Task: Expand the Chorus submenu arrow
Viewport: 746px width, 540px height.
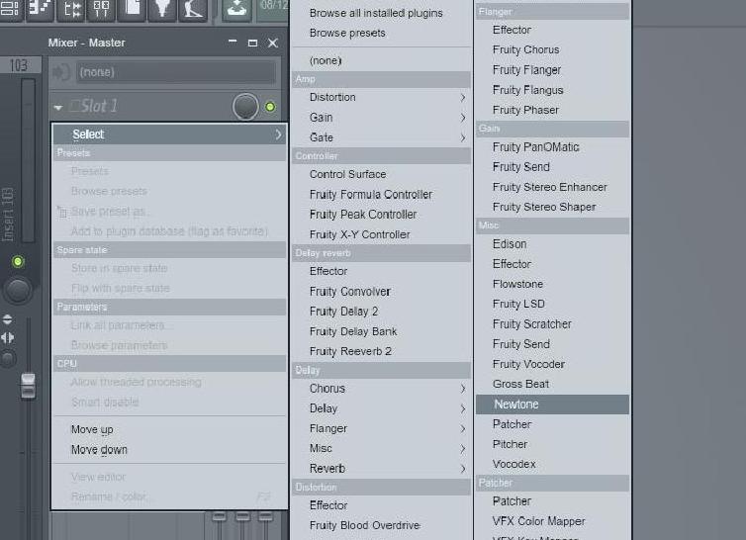Action: click(462, 389)
